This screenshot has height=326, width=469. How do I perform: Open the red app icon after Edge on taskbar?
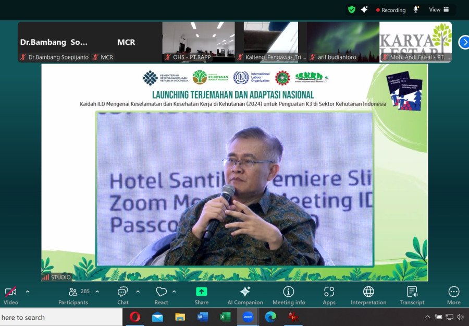(x=293, y=317)
